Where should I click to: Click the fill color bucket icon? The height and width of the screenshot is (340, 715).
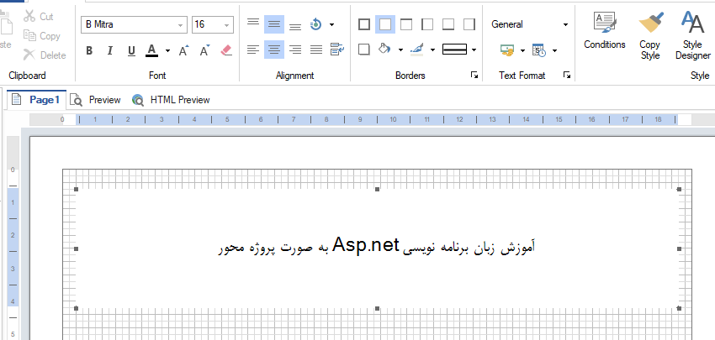[385, 49]
